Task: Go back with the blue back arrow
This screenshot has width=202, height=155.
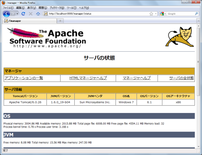Action: point(6,14)
